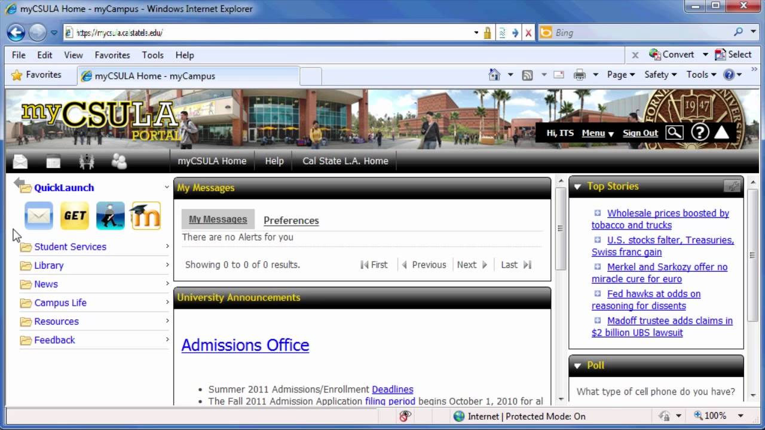Open the portal help question mark icon

pos(700,133)
